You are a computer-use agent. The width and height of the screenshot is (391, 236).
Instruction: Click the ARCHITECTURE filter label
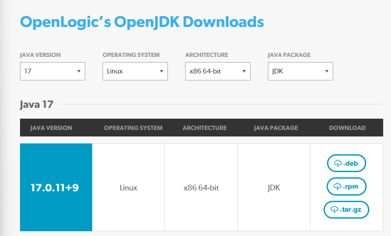(207, 55)
